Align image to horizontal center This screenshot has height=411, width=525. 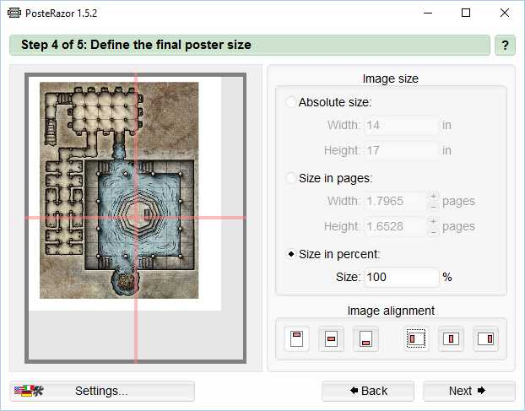[x=451, y=339]
